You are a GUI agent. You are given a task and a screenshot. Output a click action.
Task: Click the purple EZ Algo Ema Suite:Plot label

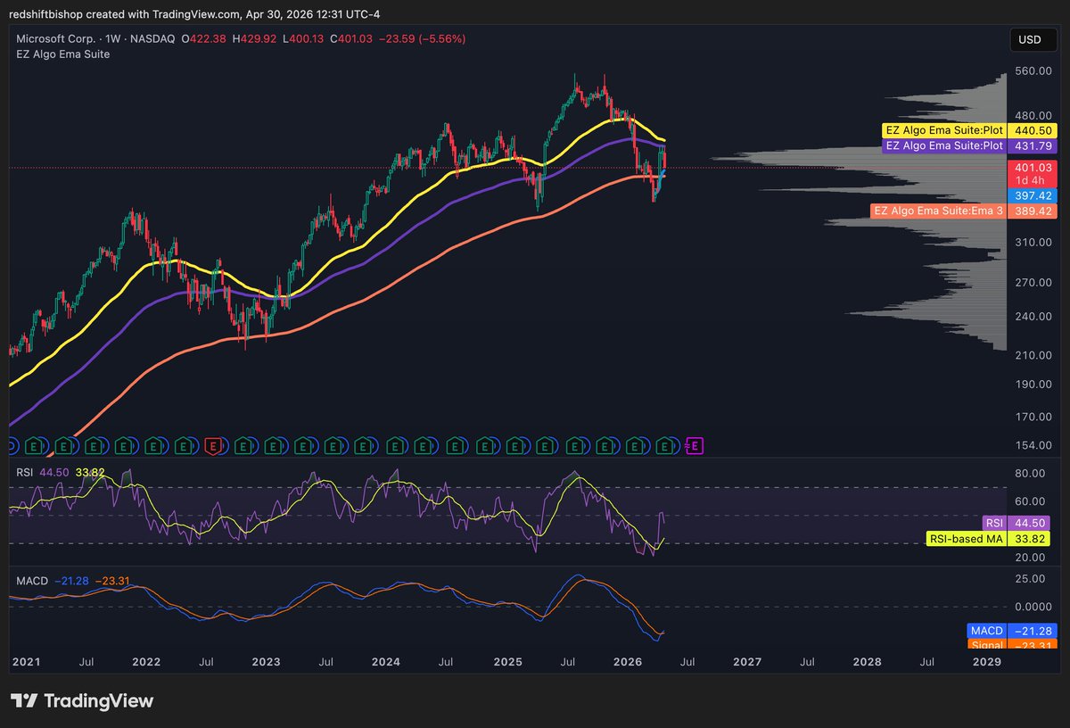click(942, 145)
